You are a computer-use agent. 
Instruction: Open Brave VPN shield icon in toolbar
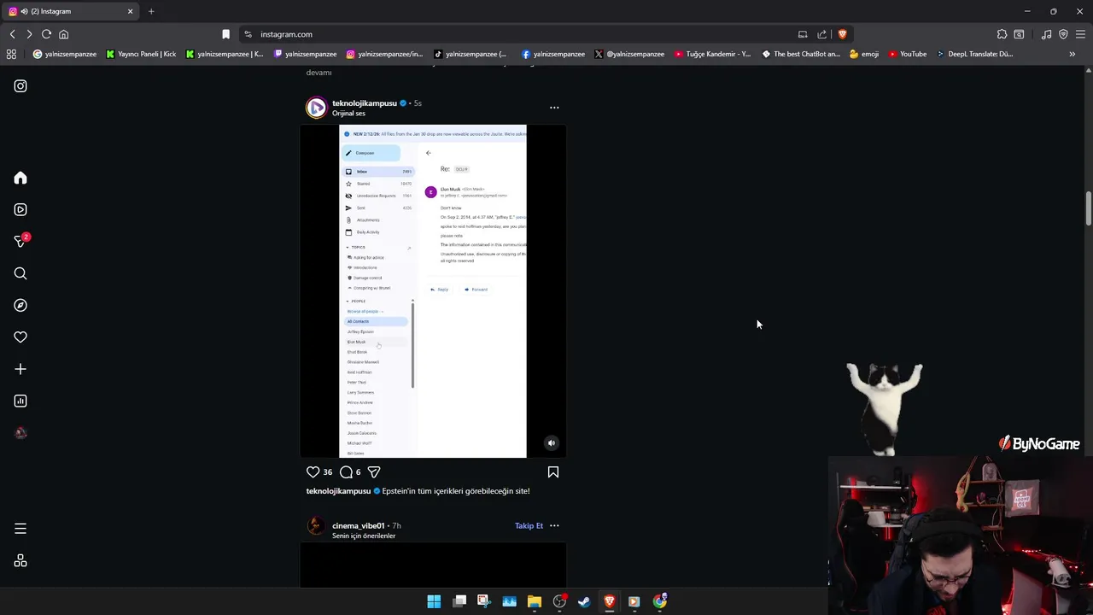pos(1063,34)
